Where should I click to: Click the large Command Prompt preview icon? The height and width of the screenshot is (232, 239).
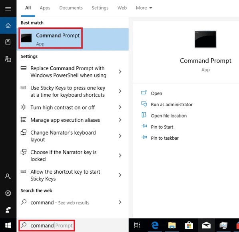click(x=205, y=39)
